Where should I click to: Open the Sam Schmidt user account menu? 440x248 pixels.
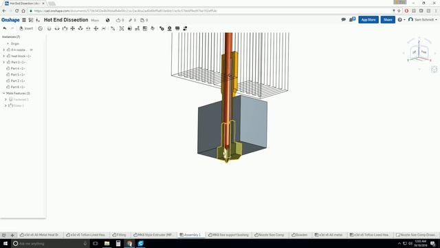tap(423, 20)
